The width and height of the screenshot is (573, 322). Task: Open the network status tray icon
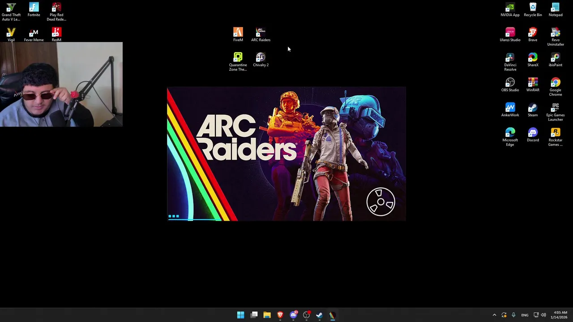click(x=536, y=315)
